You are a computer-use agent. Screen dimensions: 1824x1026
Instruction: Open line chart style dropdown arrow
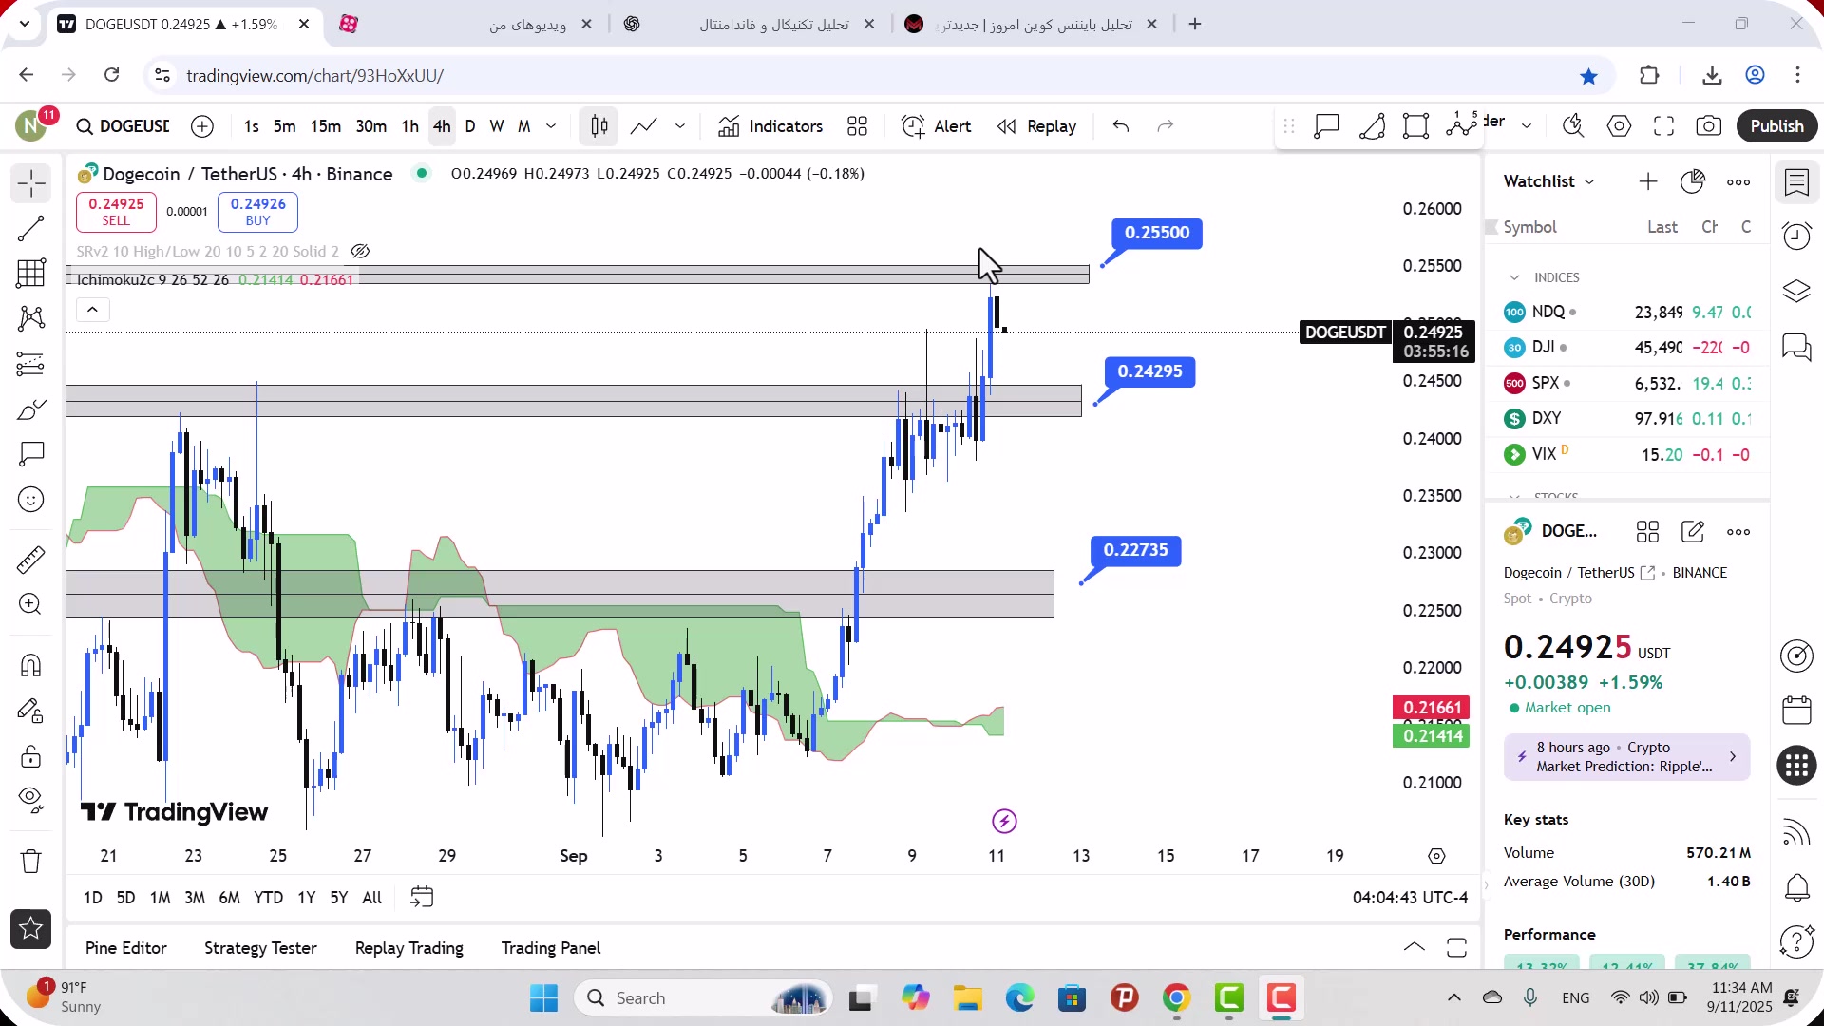[x=680, y=126]
